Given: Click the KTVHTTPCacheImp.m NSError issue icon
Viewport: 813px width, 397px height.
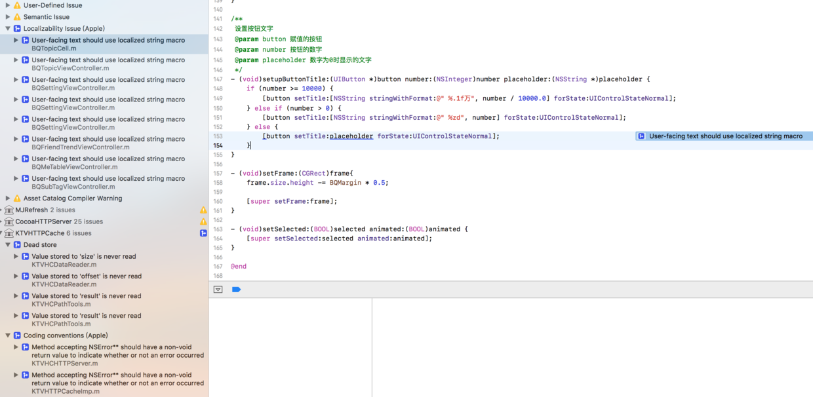Looking at the screenshot, I should [x=25, y=375].
